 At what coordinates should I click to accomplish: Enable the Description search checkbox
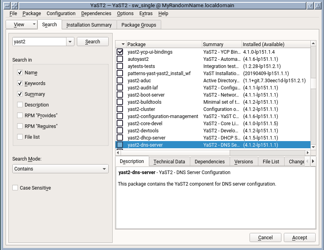click(x=20, y=105)
